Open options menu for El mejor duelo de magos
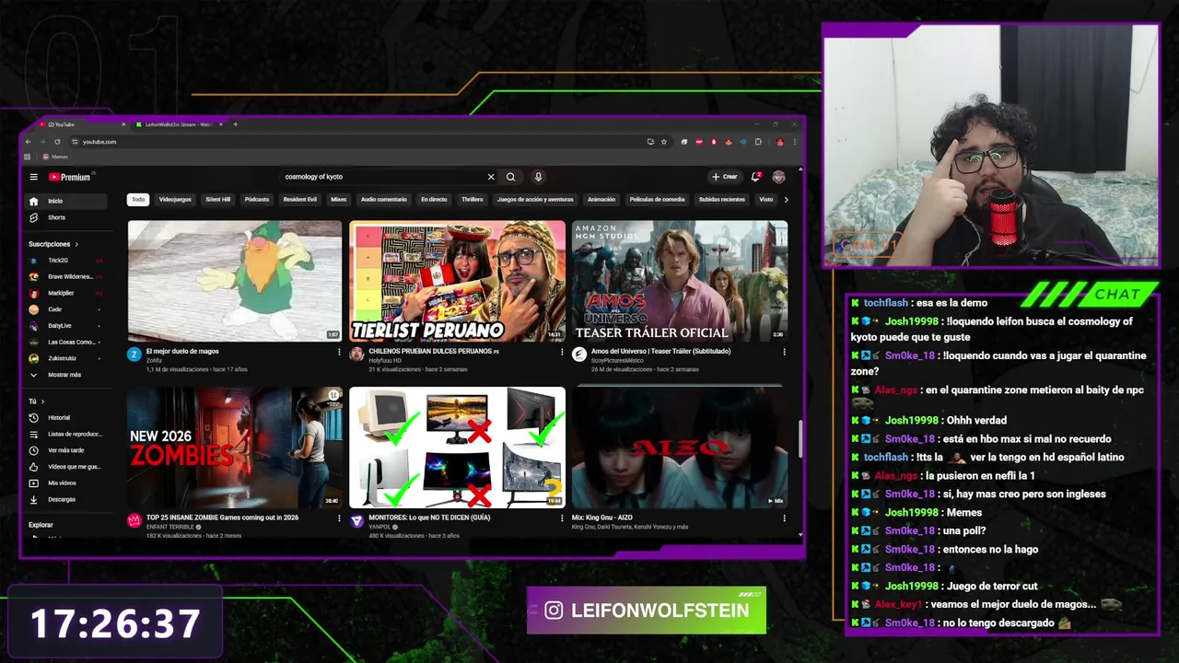The image size is (1179, 663). click(340, 352)
